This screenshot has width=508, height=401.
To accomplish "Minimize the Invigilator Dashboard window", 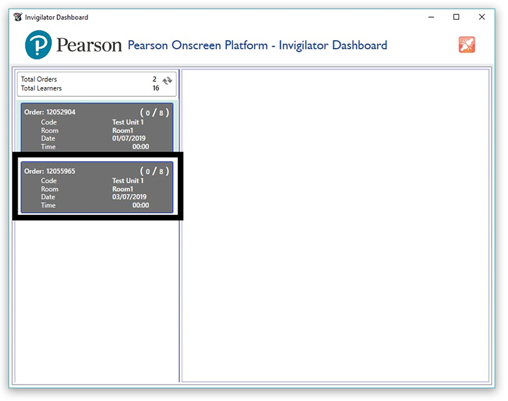I will coord(430,17).
